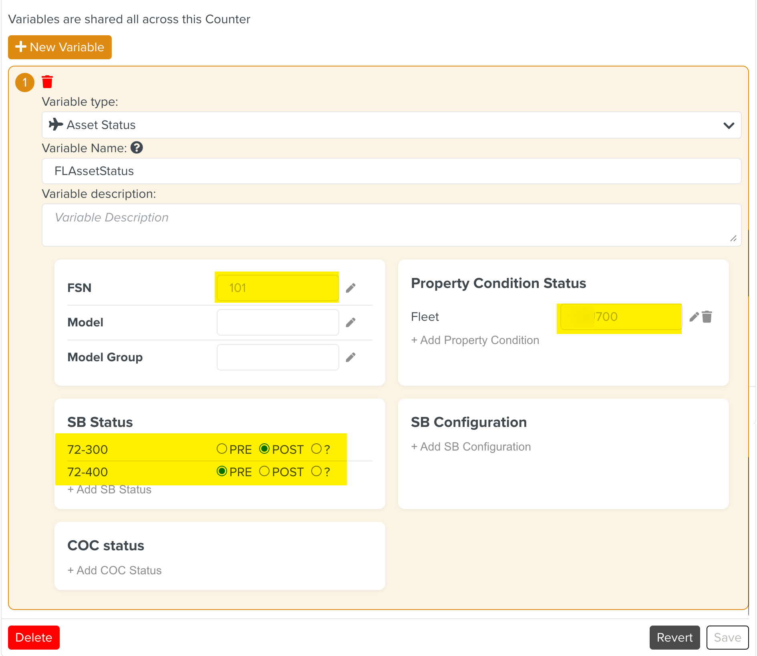Delete variable 1 with red trash icon
This screenshot has height=656, width=757.
[x=47, y=82]
